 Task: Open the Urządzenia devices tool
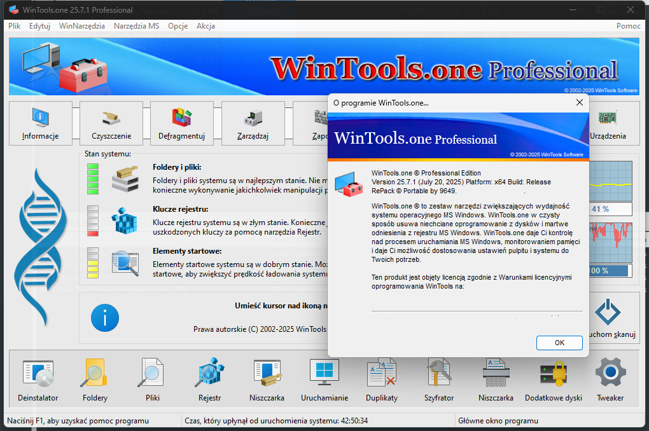point(613,123)
